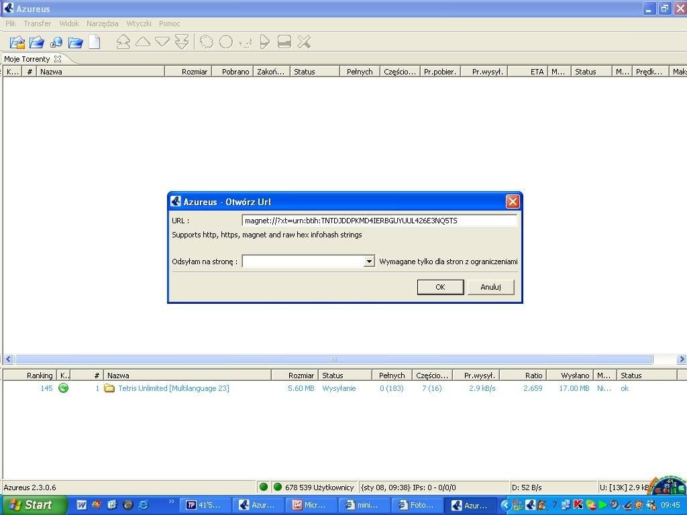Click the 678 539 Użytkownicy status entry

tap(319, 488)
